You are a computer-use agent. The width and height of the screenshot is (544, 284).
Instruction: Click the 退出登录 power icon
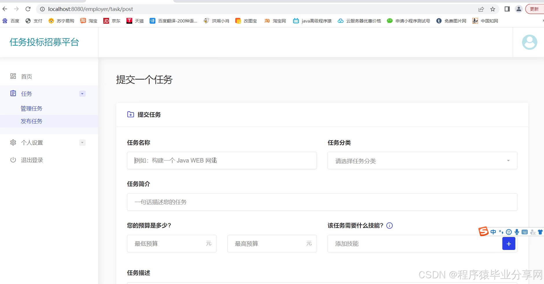click(13, 160)
